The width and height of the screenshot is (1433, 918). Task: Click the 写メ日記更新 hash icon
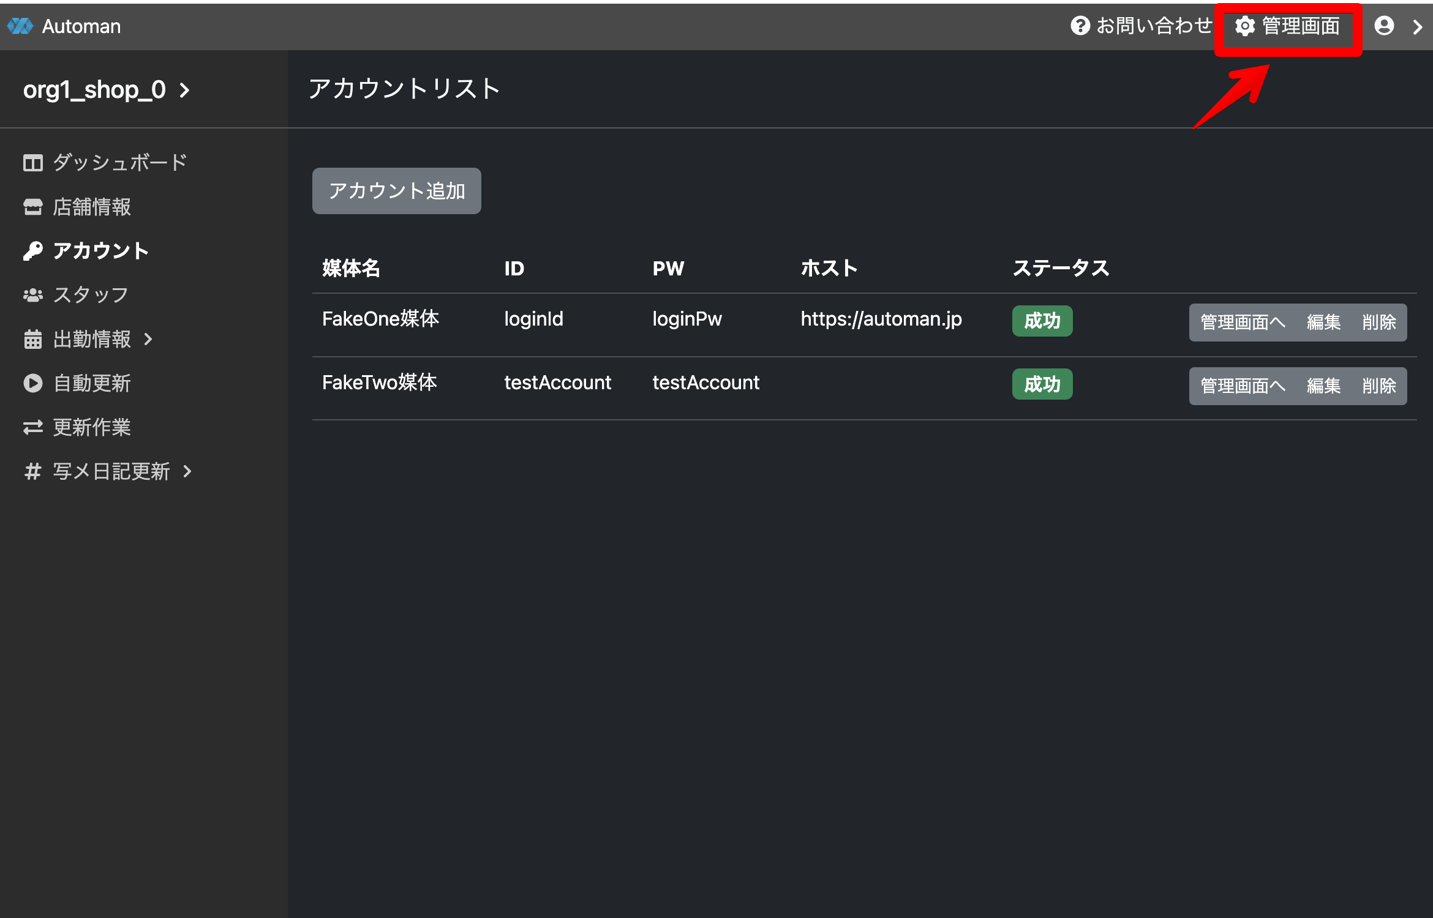tap(32, 471)
